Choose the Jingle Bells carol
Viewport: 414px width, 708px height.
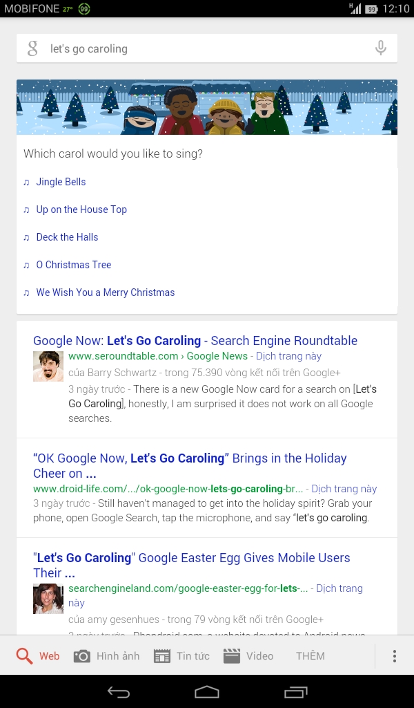coord(61,182)
